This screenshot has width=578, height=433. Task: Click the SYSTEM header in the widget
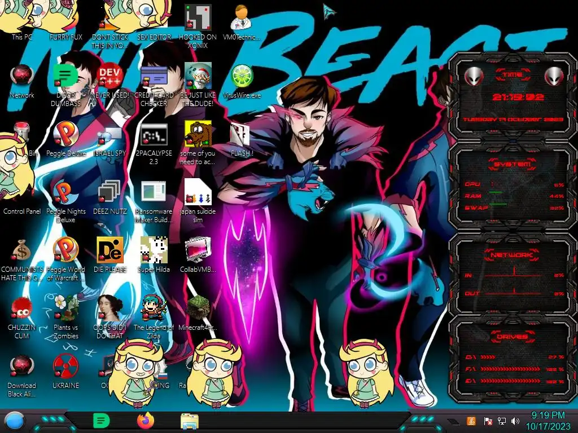tap(513, 164)
